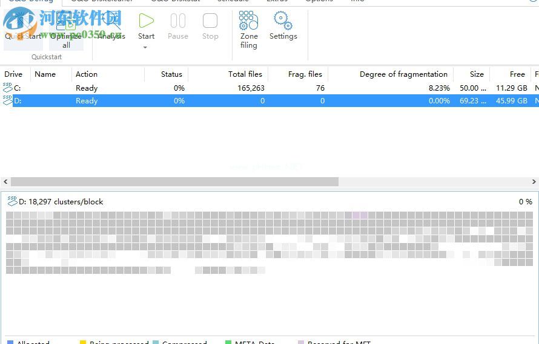Click the 50.00 size value for C:
This screenshot has width=539, height=344.
[x=473, y=88]
